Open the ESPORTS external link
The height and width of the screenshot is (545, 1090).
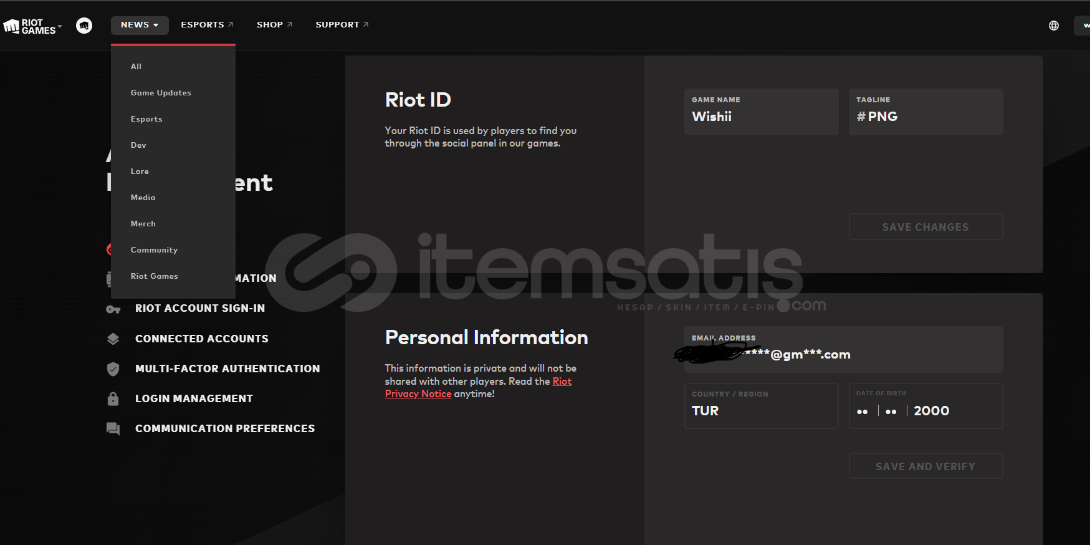207,25
